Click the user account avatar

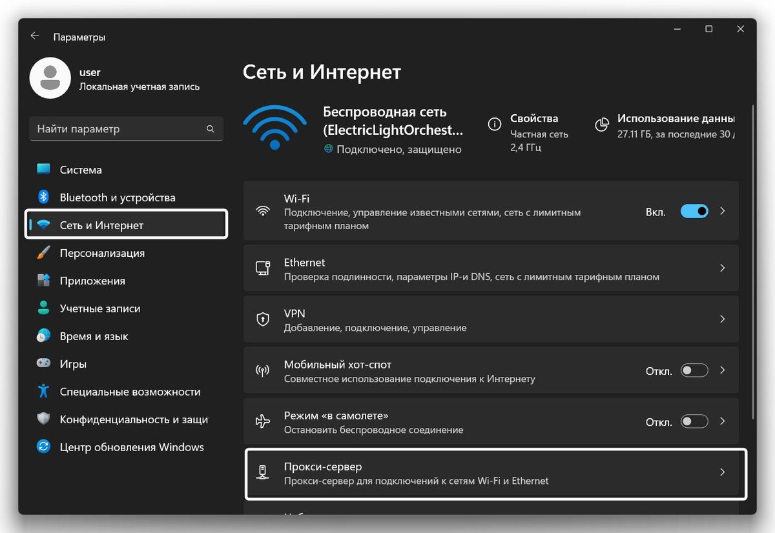(x=50, y=77)
